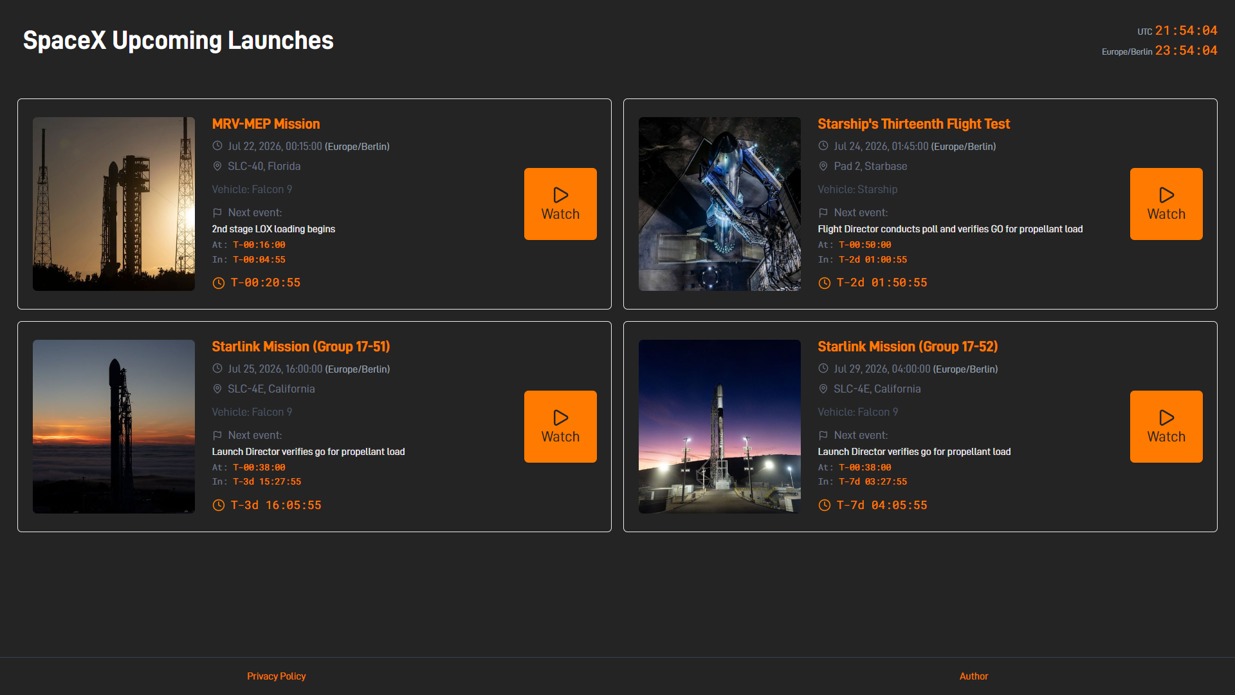Click the Vehicle: Starship label
Viewport: 1235px width, 695px height.
857,189
